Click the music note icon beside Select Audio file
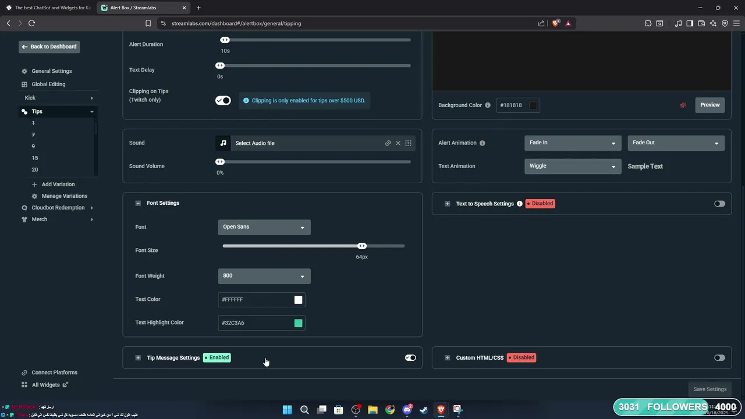 pyautogui.click(x=223, y=143)
